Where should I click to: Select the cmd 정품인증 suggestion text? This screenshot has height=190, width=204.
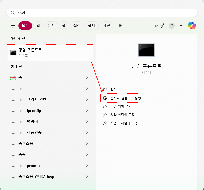click(30, 133)
